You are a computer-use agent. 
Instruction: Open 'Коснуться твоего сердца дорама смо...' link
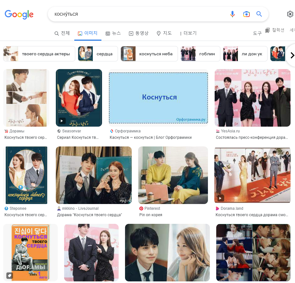[252, 215]
